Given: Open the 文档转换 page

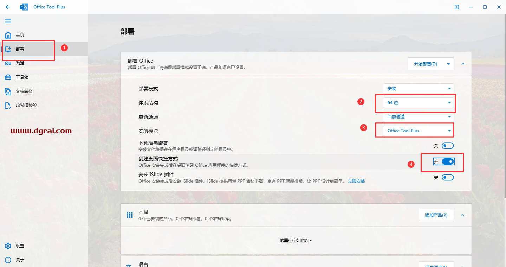Looking at the screenshot, I should point(44,91).
